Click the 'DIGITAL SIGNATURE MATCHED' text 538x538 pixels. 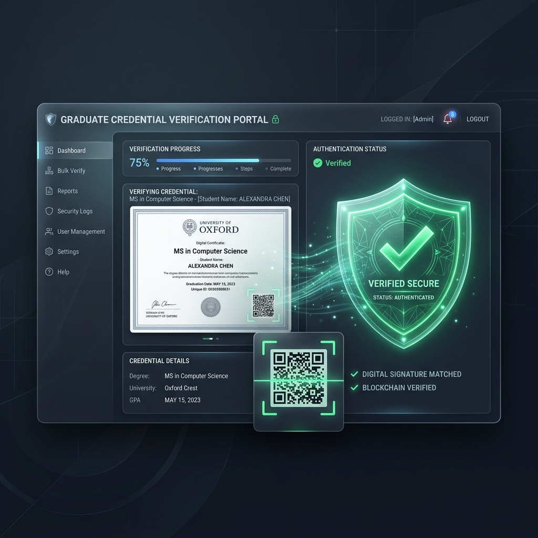pyautogui.click(x=412, y=374)
